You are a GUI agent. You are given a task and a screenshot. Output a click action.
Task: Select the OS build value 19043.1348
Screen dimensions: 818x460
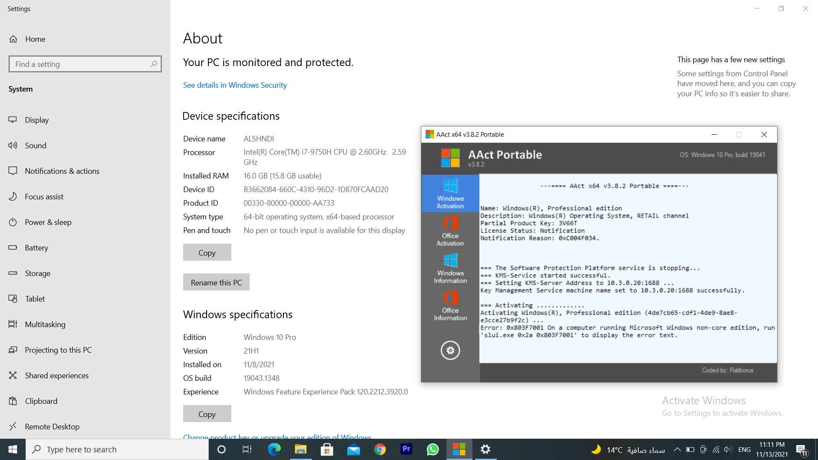click(262, 378)
